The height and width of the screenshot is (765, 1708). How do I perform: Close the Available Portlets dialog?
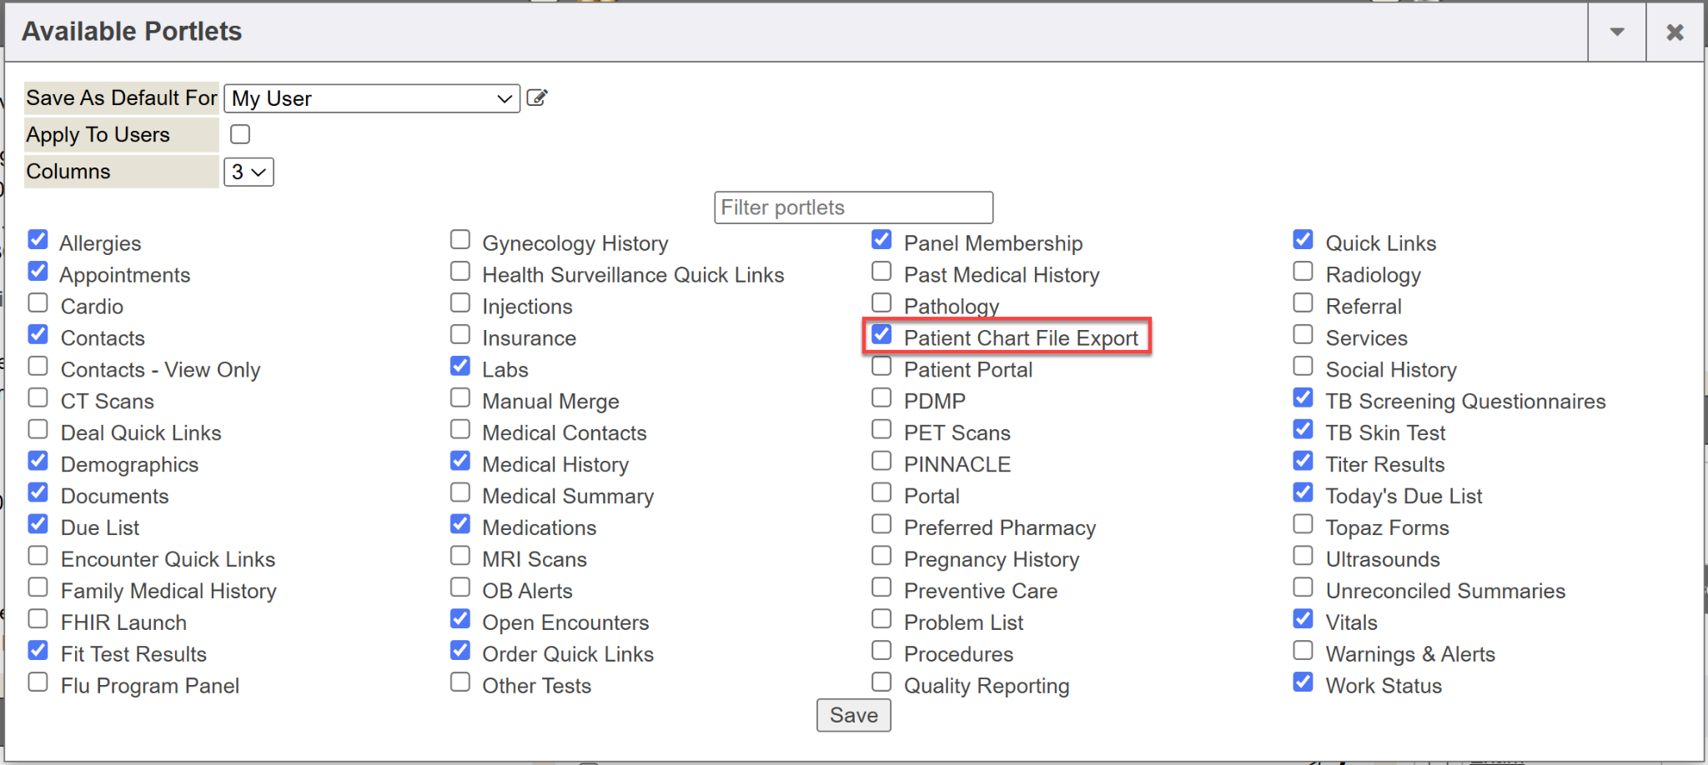1675,32
